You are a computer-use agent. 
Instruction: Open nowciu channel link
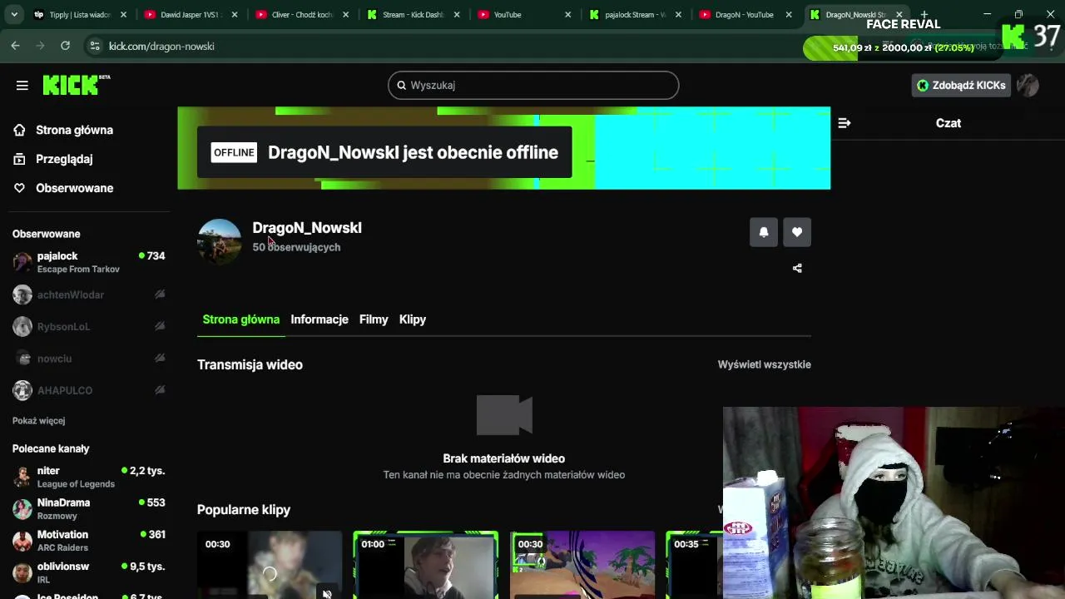pyautogui.click(x=54, y=359)
